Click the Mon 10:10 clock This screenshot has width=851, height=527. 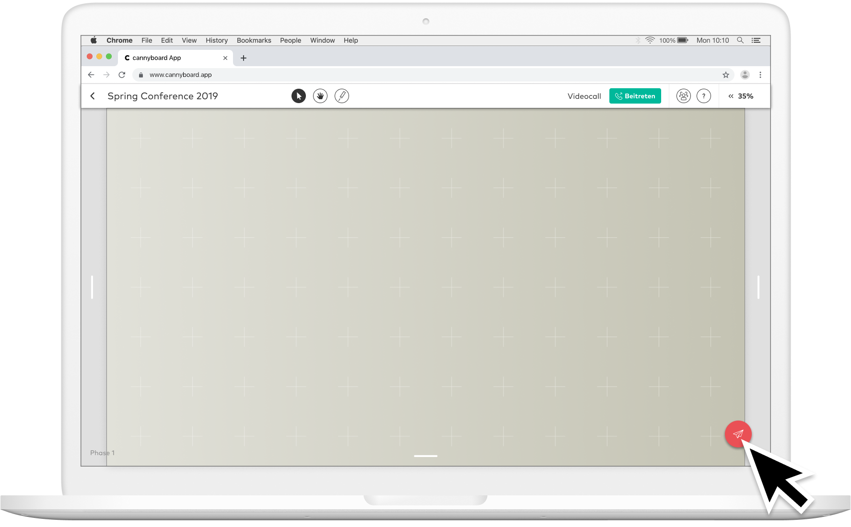pyautogui.click(x=712, y=40)
